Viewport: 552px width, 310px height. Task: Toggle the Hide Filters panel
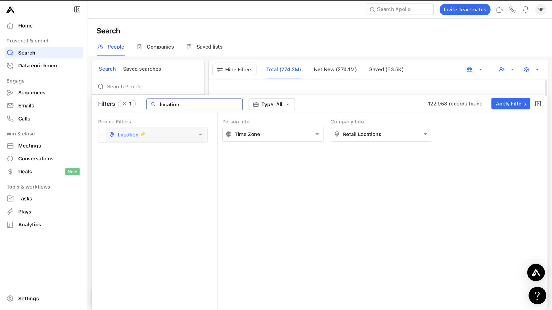point(234,69)
